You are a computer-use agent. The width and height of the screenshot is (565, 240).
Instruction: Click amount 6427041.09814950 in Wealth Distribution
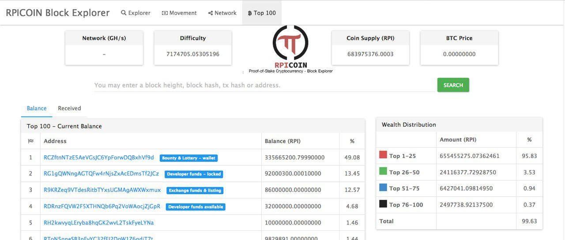coord(466,188)
